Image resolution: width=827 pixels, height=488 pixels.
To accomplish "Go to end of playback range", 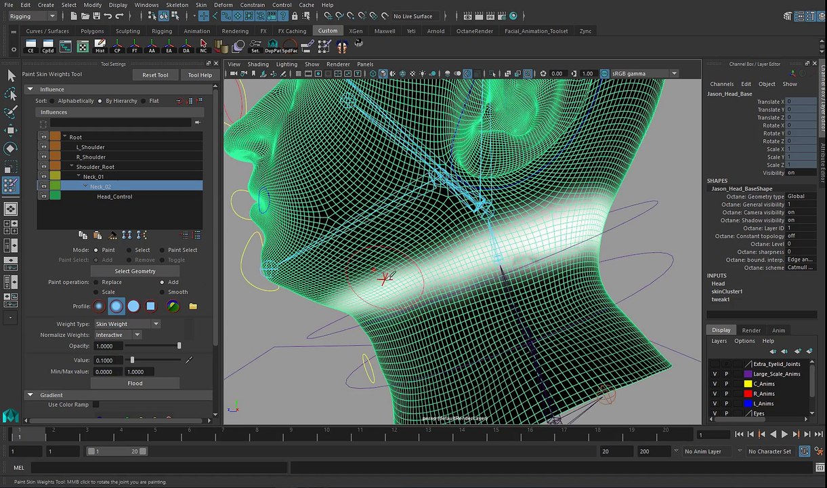I will pyautogui.click(x=819, y=434).
